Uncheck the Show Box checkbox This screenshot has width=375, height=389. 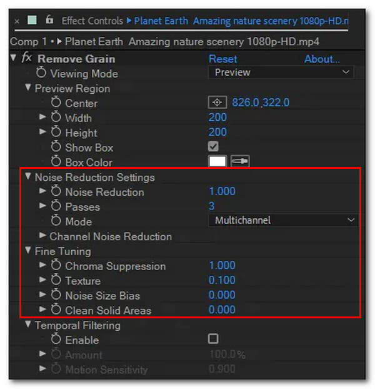coord(213,146)
